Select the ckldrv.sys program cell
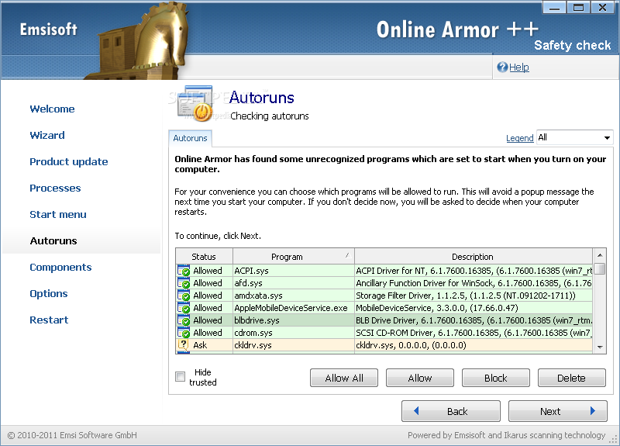 (x=294, y=345)
